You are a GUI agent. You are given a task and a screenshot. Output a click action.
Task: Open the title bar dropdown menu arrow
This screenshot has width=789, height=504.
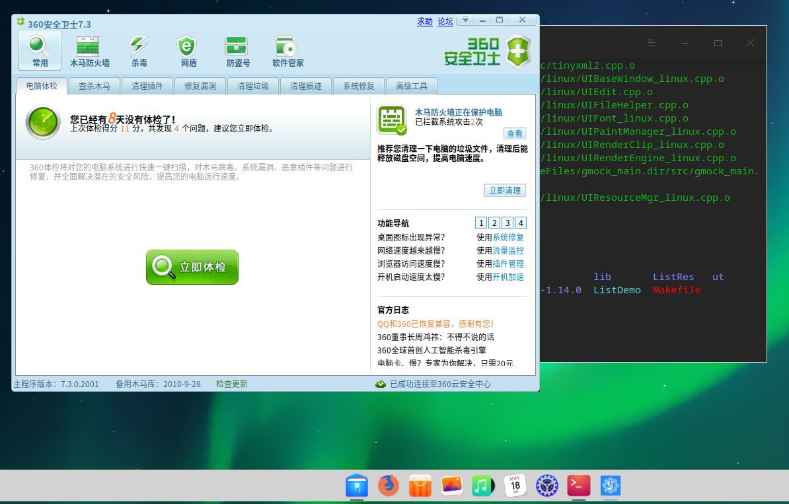click(x=465, y=20)
